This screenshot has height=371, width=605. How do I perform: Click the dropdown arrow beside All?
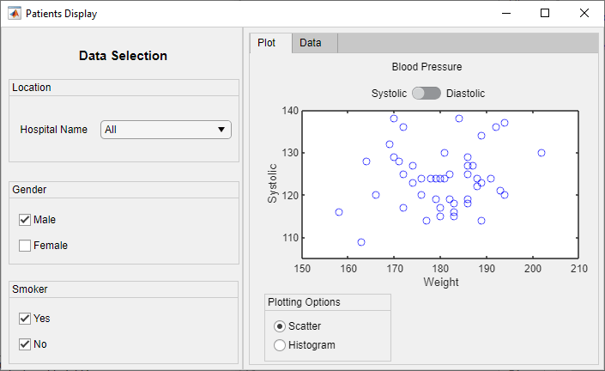[221, 130]
